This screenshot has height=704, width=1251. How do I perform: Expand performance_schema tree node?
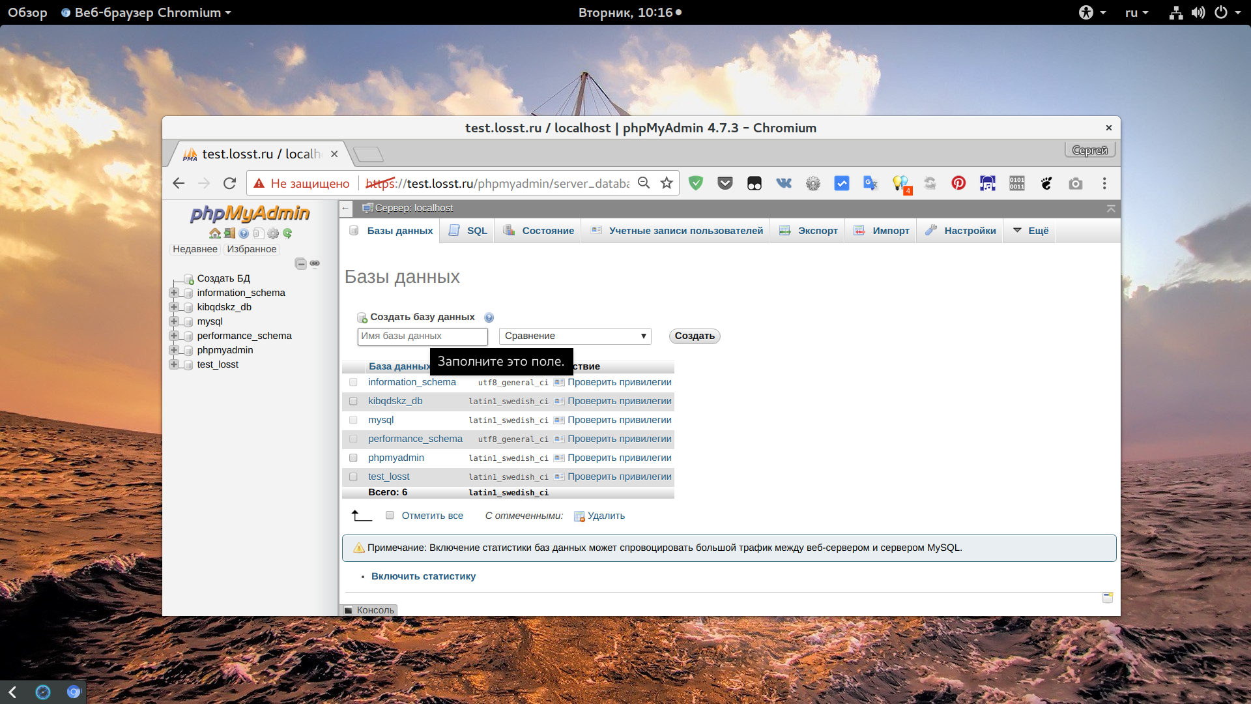(174, 336)
